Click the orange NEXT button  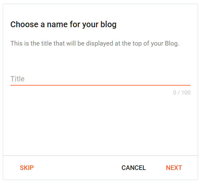click(x=174, y=168)
